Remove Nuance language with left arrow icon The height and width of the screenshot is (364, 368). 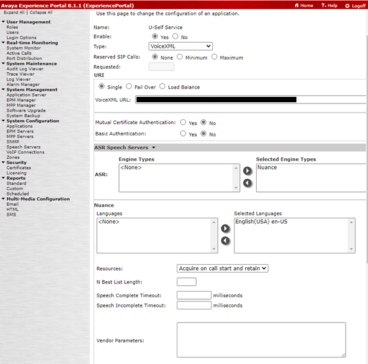[225, 241]
